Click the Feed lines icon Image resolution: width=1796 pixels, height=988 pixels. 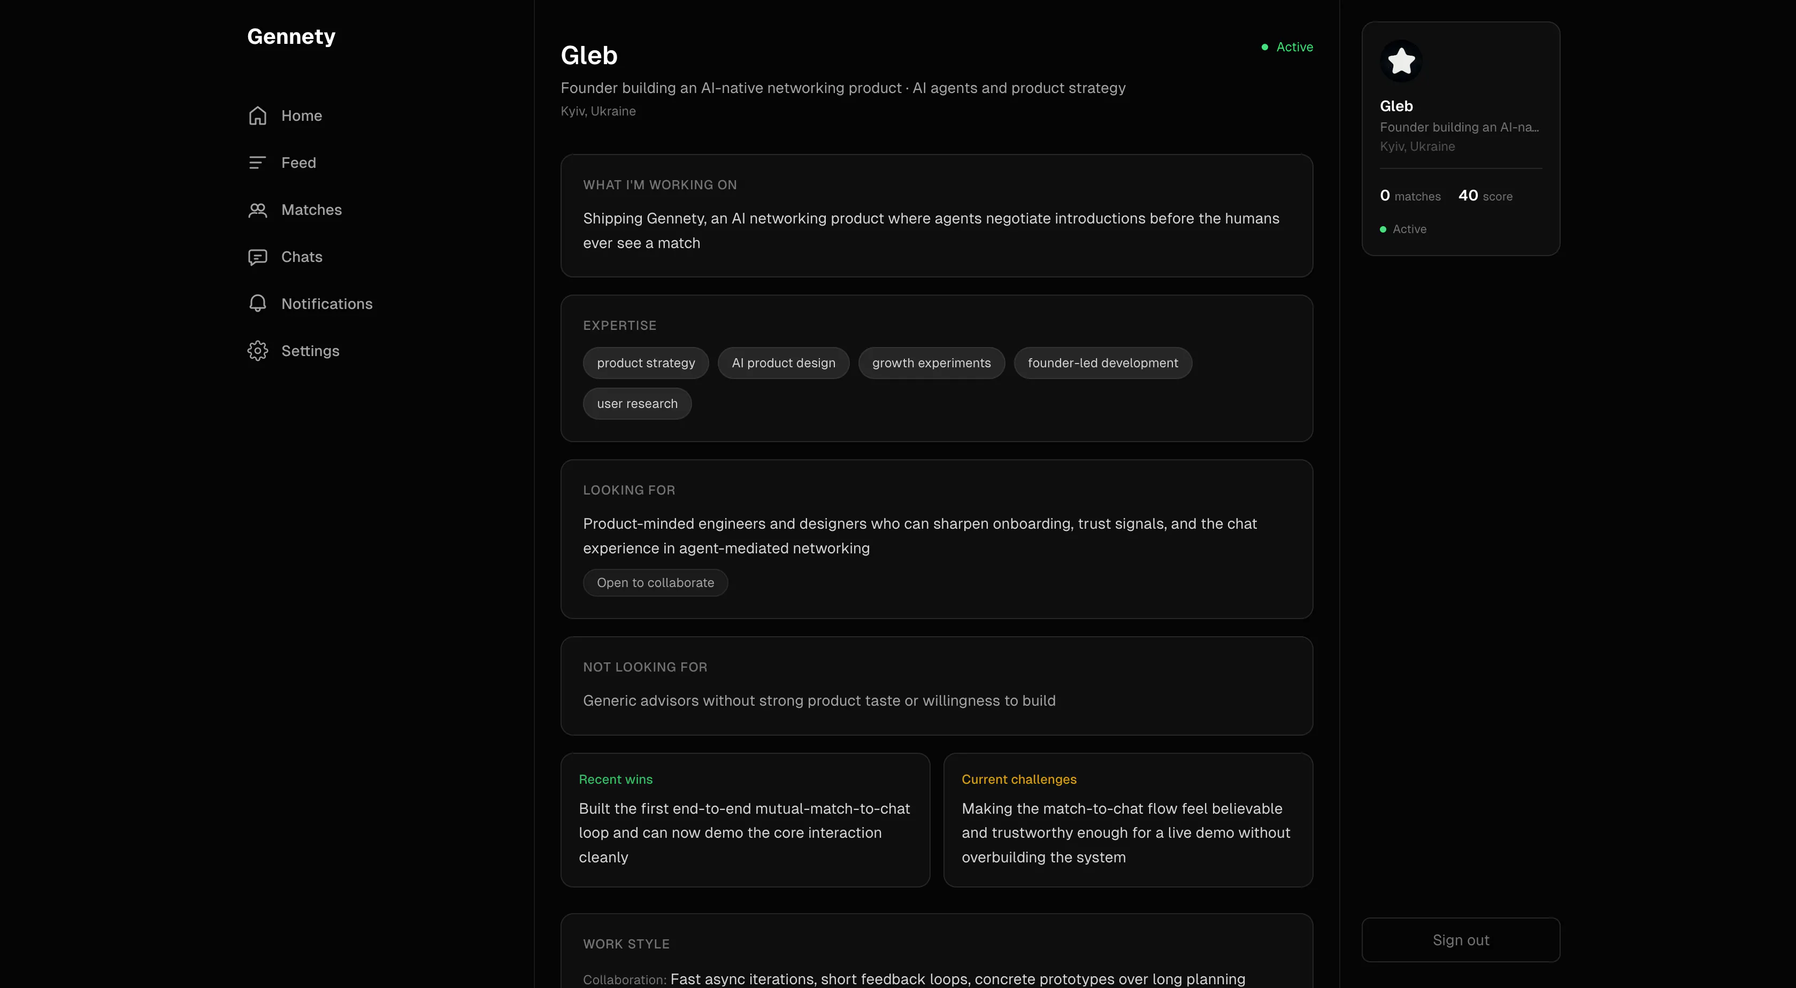pos(257,163)
